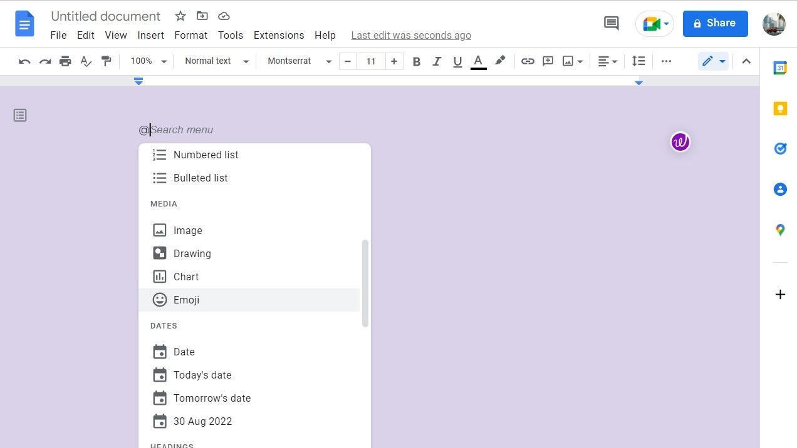Open the zoom level dropdown

point(147,61)
